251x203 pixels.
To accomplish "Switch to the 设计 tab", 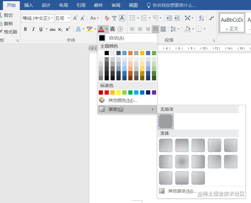I will 46,5.
